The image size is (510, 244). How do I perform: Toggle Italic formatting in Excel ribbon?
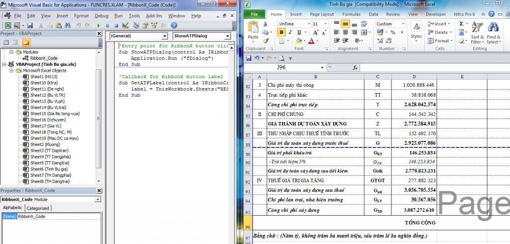(290, 33)
